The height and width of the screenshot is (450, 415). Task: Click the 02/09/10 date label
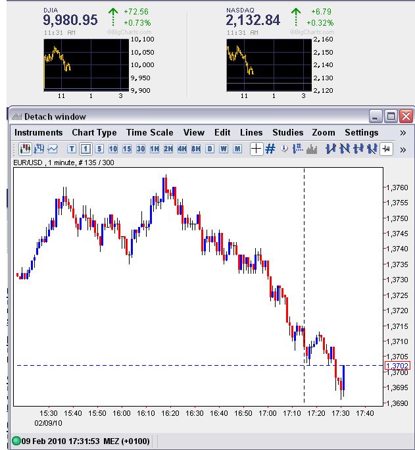[x=48, y=423]
